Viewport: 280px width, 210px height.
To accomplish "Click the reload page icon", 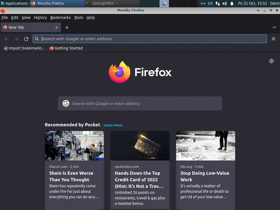I will (x=26, y=39).
